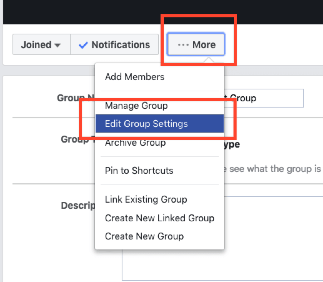This screenshot has width=323, height=282.
Task: Choose Create New Group
Action: (x=159, y=236)
